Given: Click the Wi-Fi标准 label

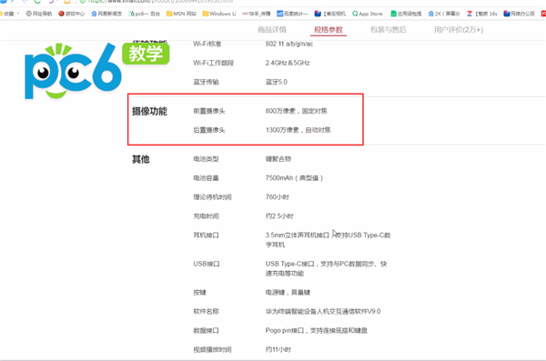Looking at the screenshot, I should [207, 44].
